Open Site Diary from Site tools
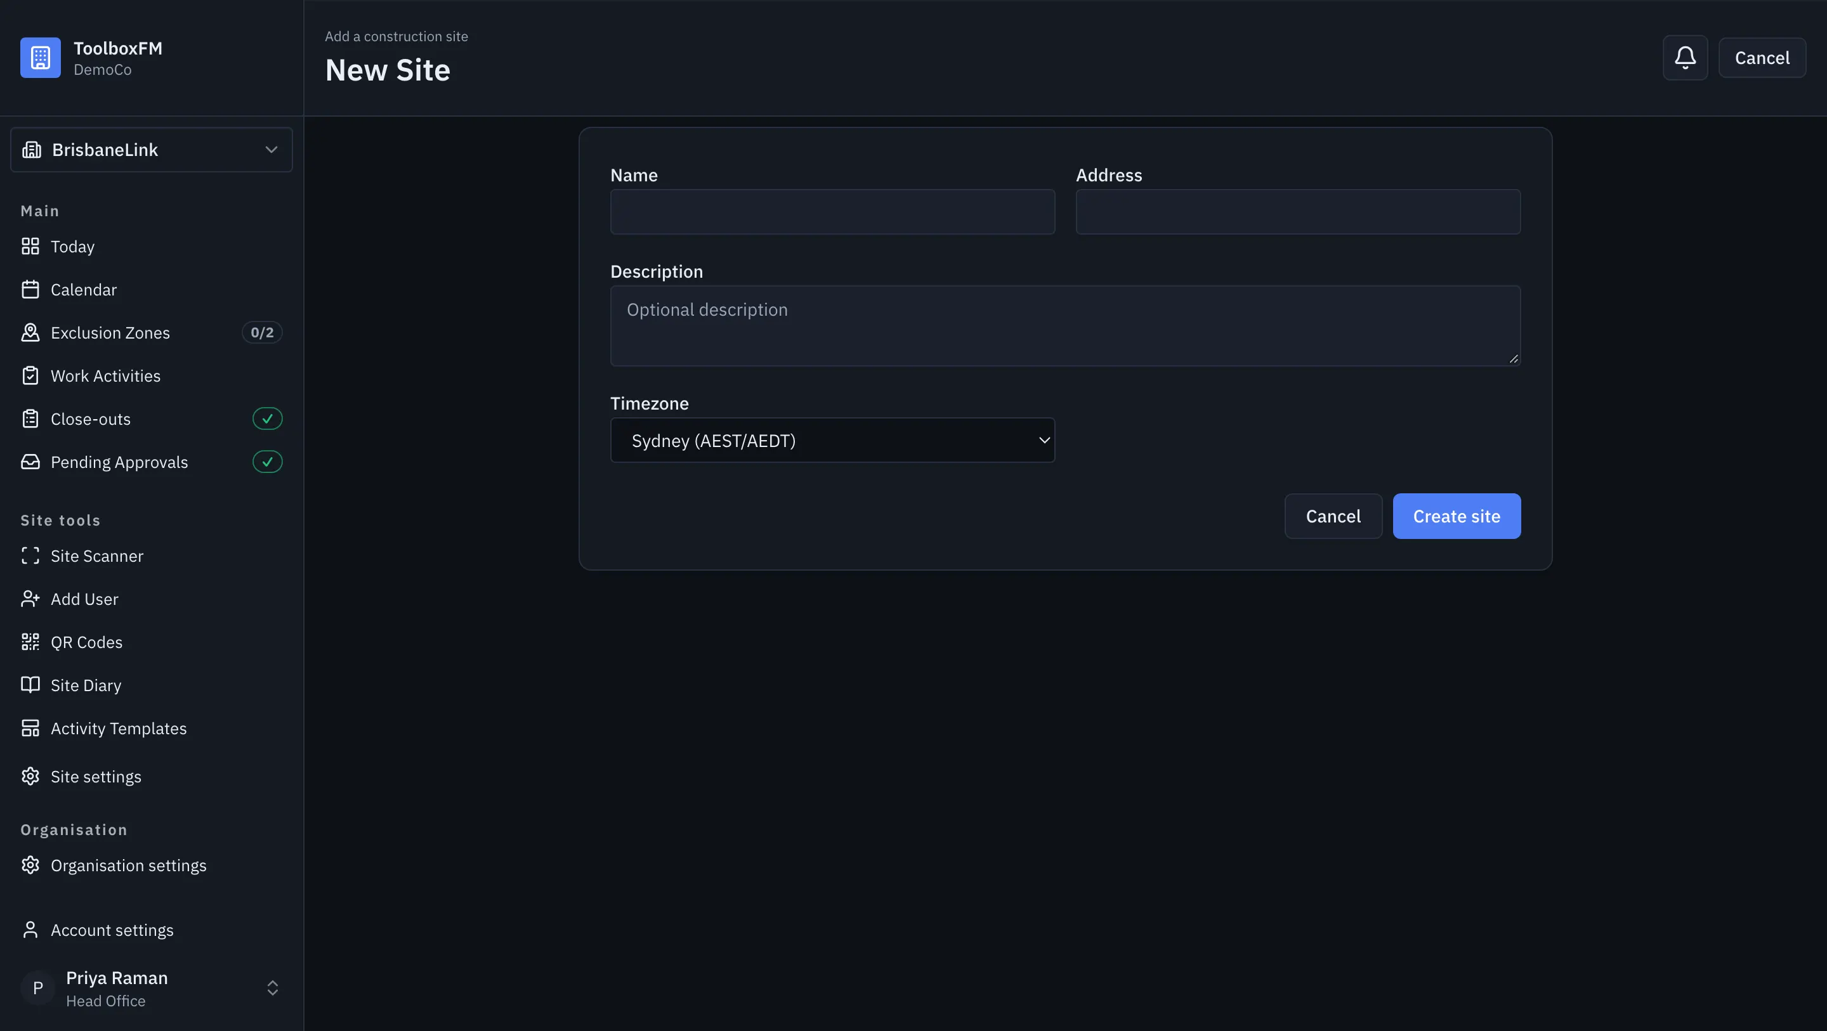 (x=152, y=685)
